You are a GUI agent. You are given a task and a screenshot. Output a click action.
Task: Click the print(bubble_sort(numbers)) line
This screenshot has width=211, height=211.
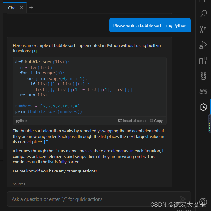click(x=48, y=112)
